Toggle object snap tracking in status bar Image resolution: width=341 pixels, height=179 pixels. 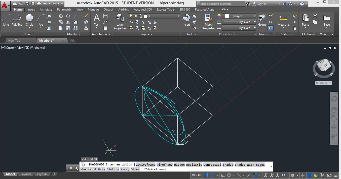248,175
